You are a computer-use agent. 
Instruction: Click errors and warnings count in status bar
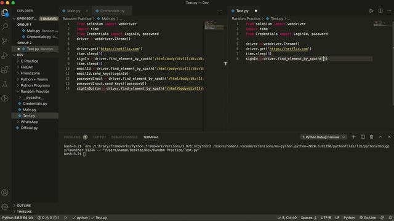pos(49,218)
